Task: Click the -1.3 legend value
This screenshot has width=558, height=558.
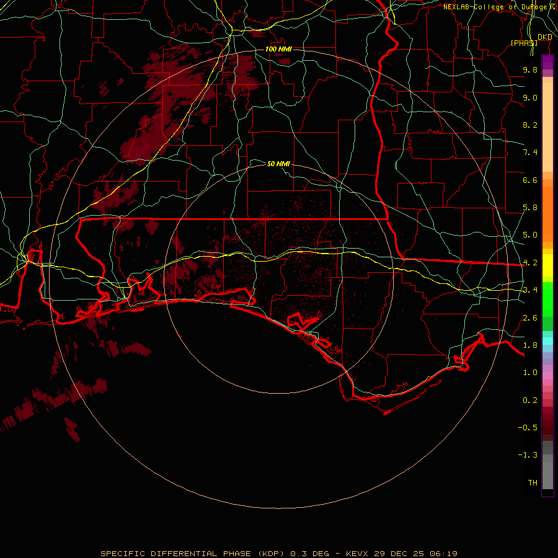Action: tap(528, 455)
